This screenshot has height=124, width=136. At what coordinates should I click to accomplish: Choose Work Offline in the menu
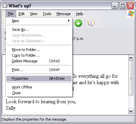pyautogui.click(x=39, y=87)
